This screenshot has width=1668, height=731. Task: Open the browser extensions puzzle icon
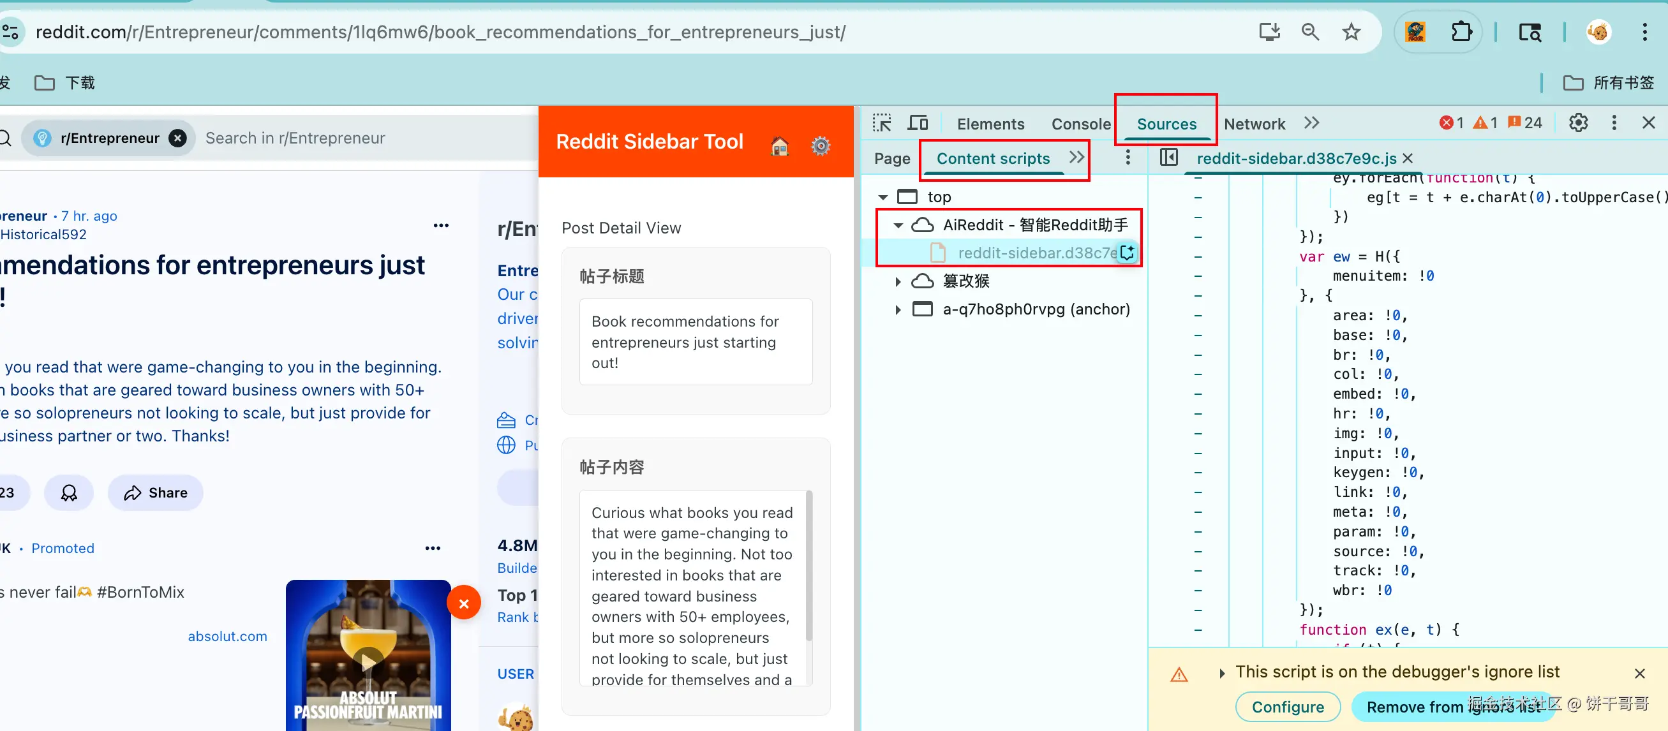point(1461,32)
